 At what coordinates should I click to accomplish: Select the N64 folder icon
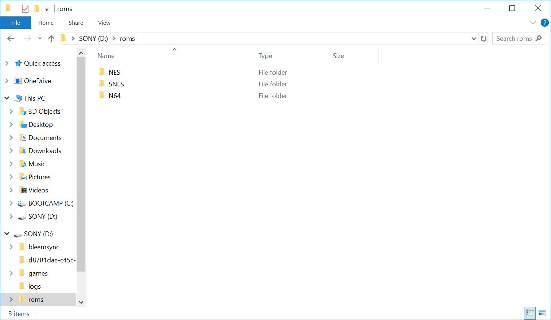point(102,95)
